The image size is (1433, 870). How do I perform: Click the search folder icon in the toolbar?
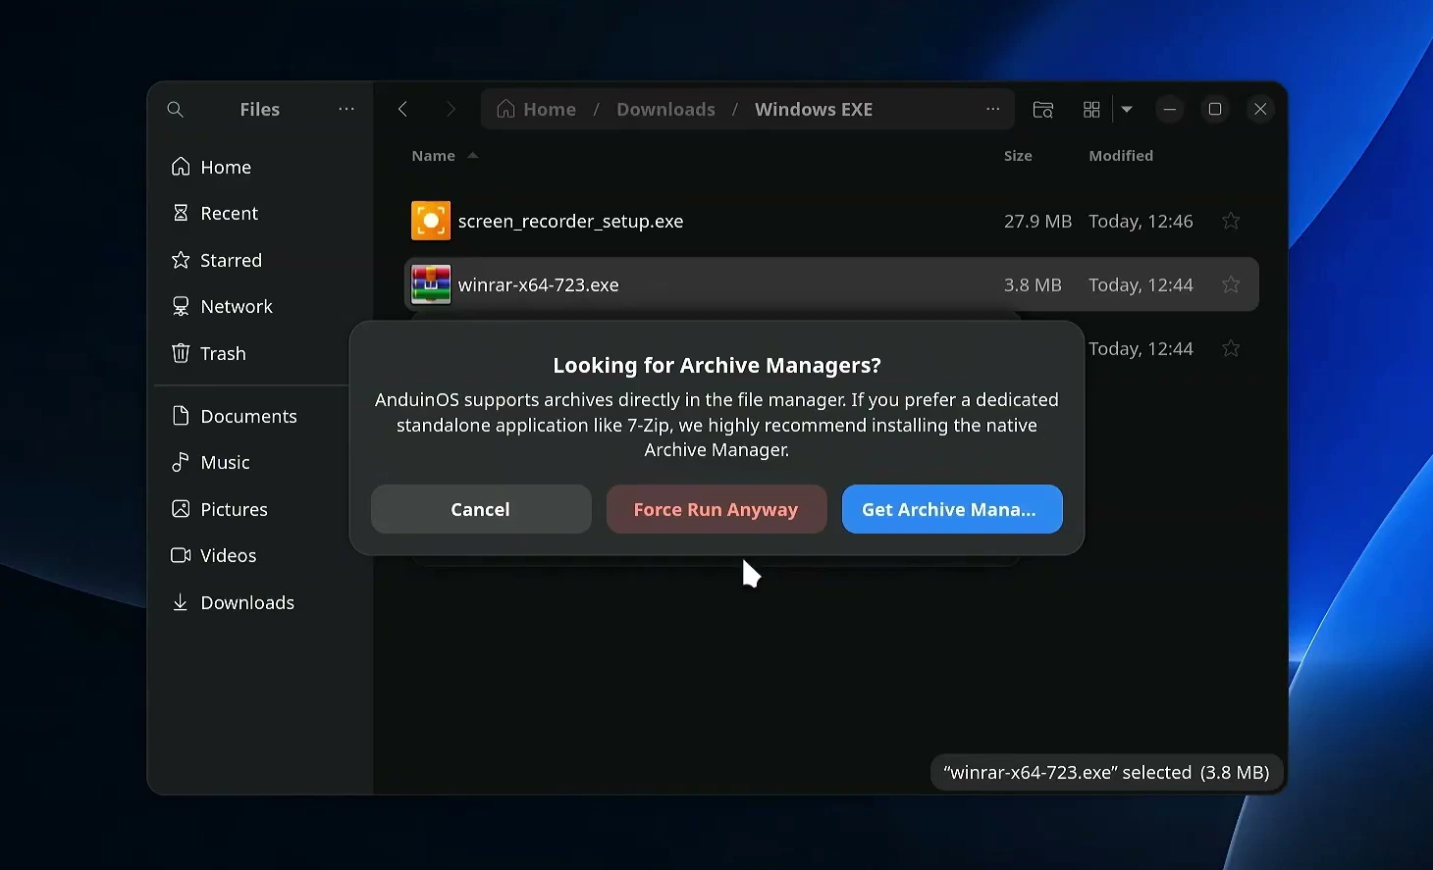tap(1043, 109)
